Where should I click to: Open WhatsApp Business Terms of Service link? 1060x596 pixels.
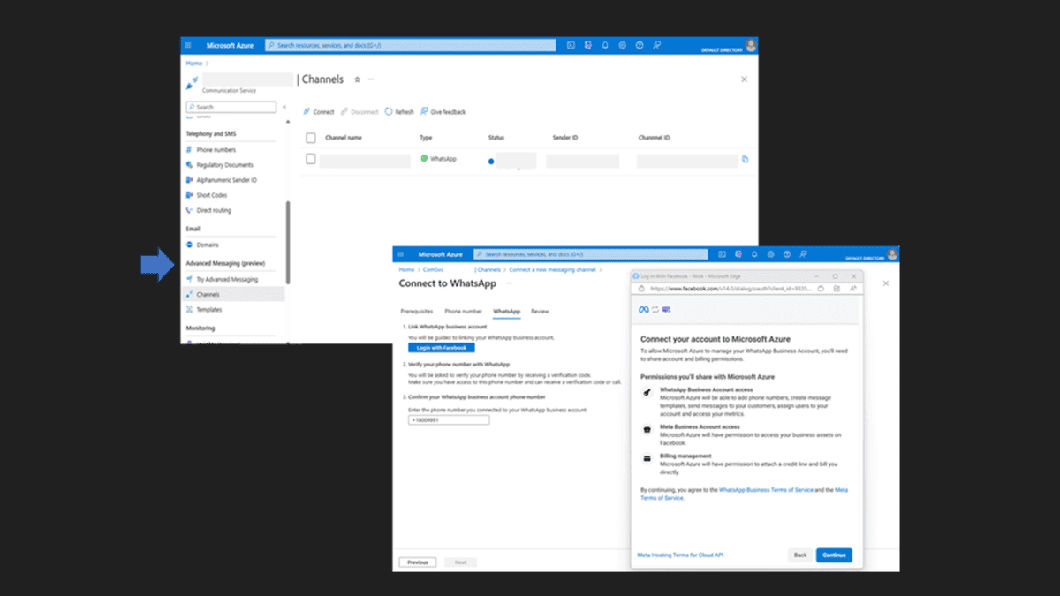[764, 489]
